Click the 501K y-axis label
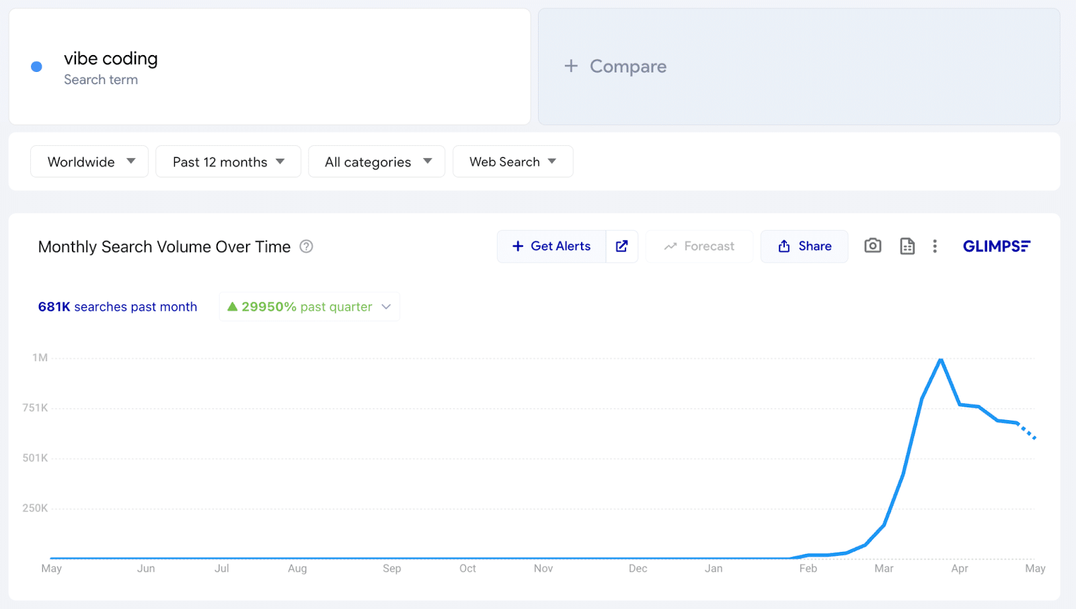 (x=35, y=458)
